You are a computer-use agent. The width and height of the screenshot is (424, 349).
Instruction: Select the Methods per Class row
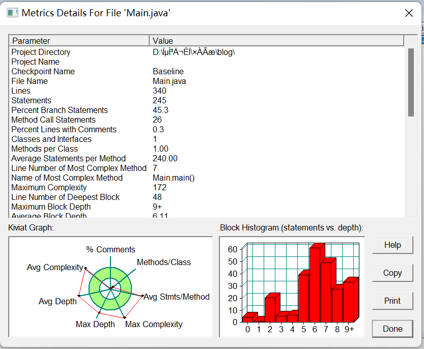pyautogui.click(x=207, y=149)
